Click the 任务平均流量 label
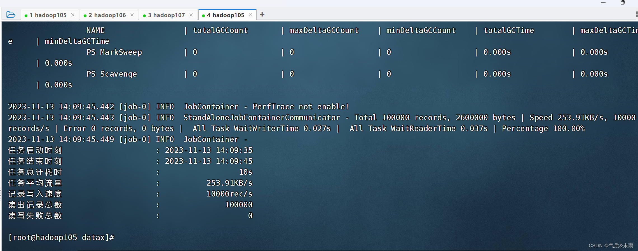The width and height of the screenshot is (638, 251). [x=35, y=183]
